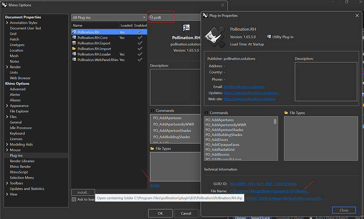Click the Utility Plug-in type icon

[x=269, y=37]
